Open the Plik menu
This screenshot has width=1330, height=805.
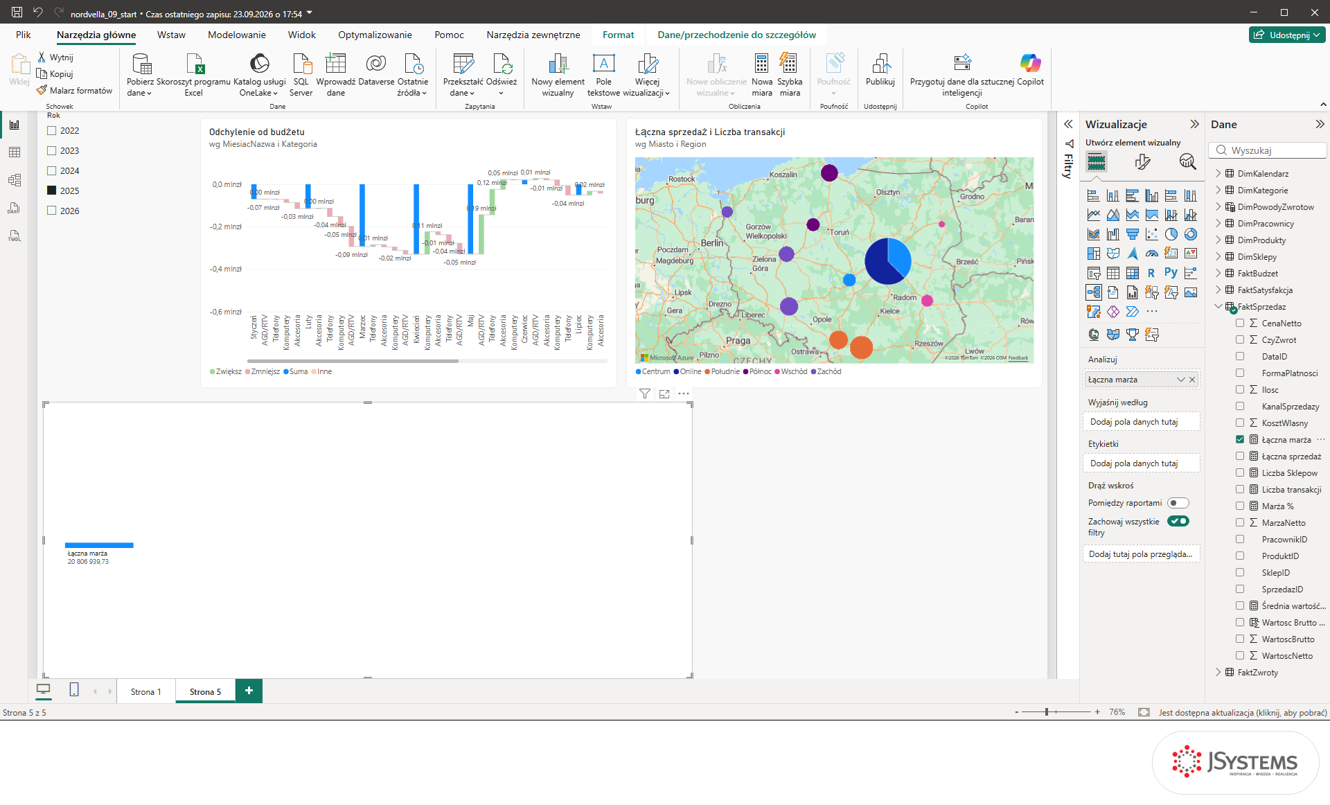[x=24, y=35]
